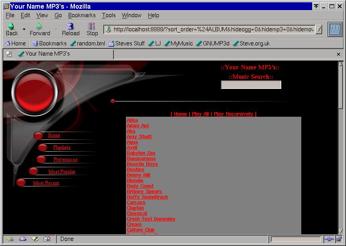Click the Stop toolbar icon
The width and height of the screenshot is (346, 246).
click(91, 26)
